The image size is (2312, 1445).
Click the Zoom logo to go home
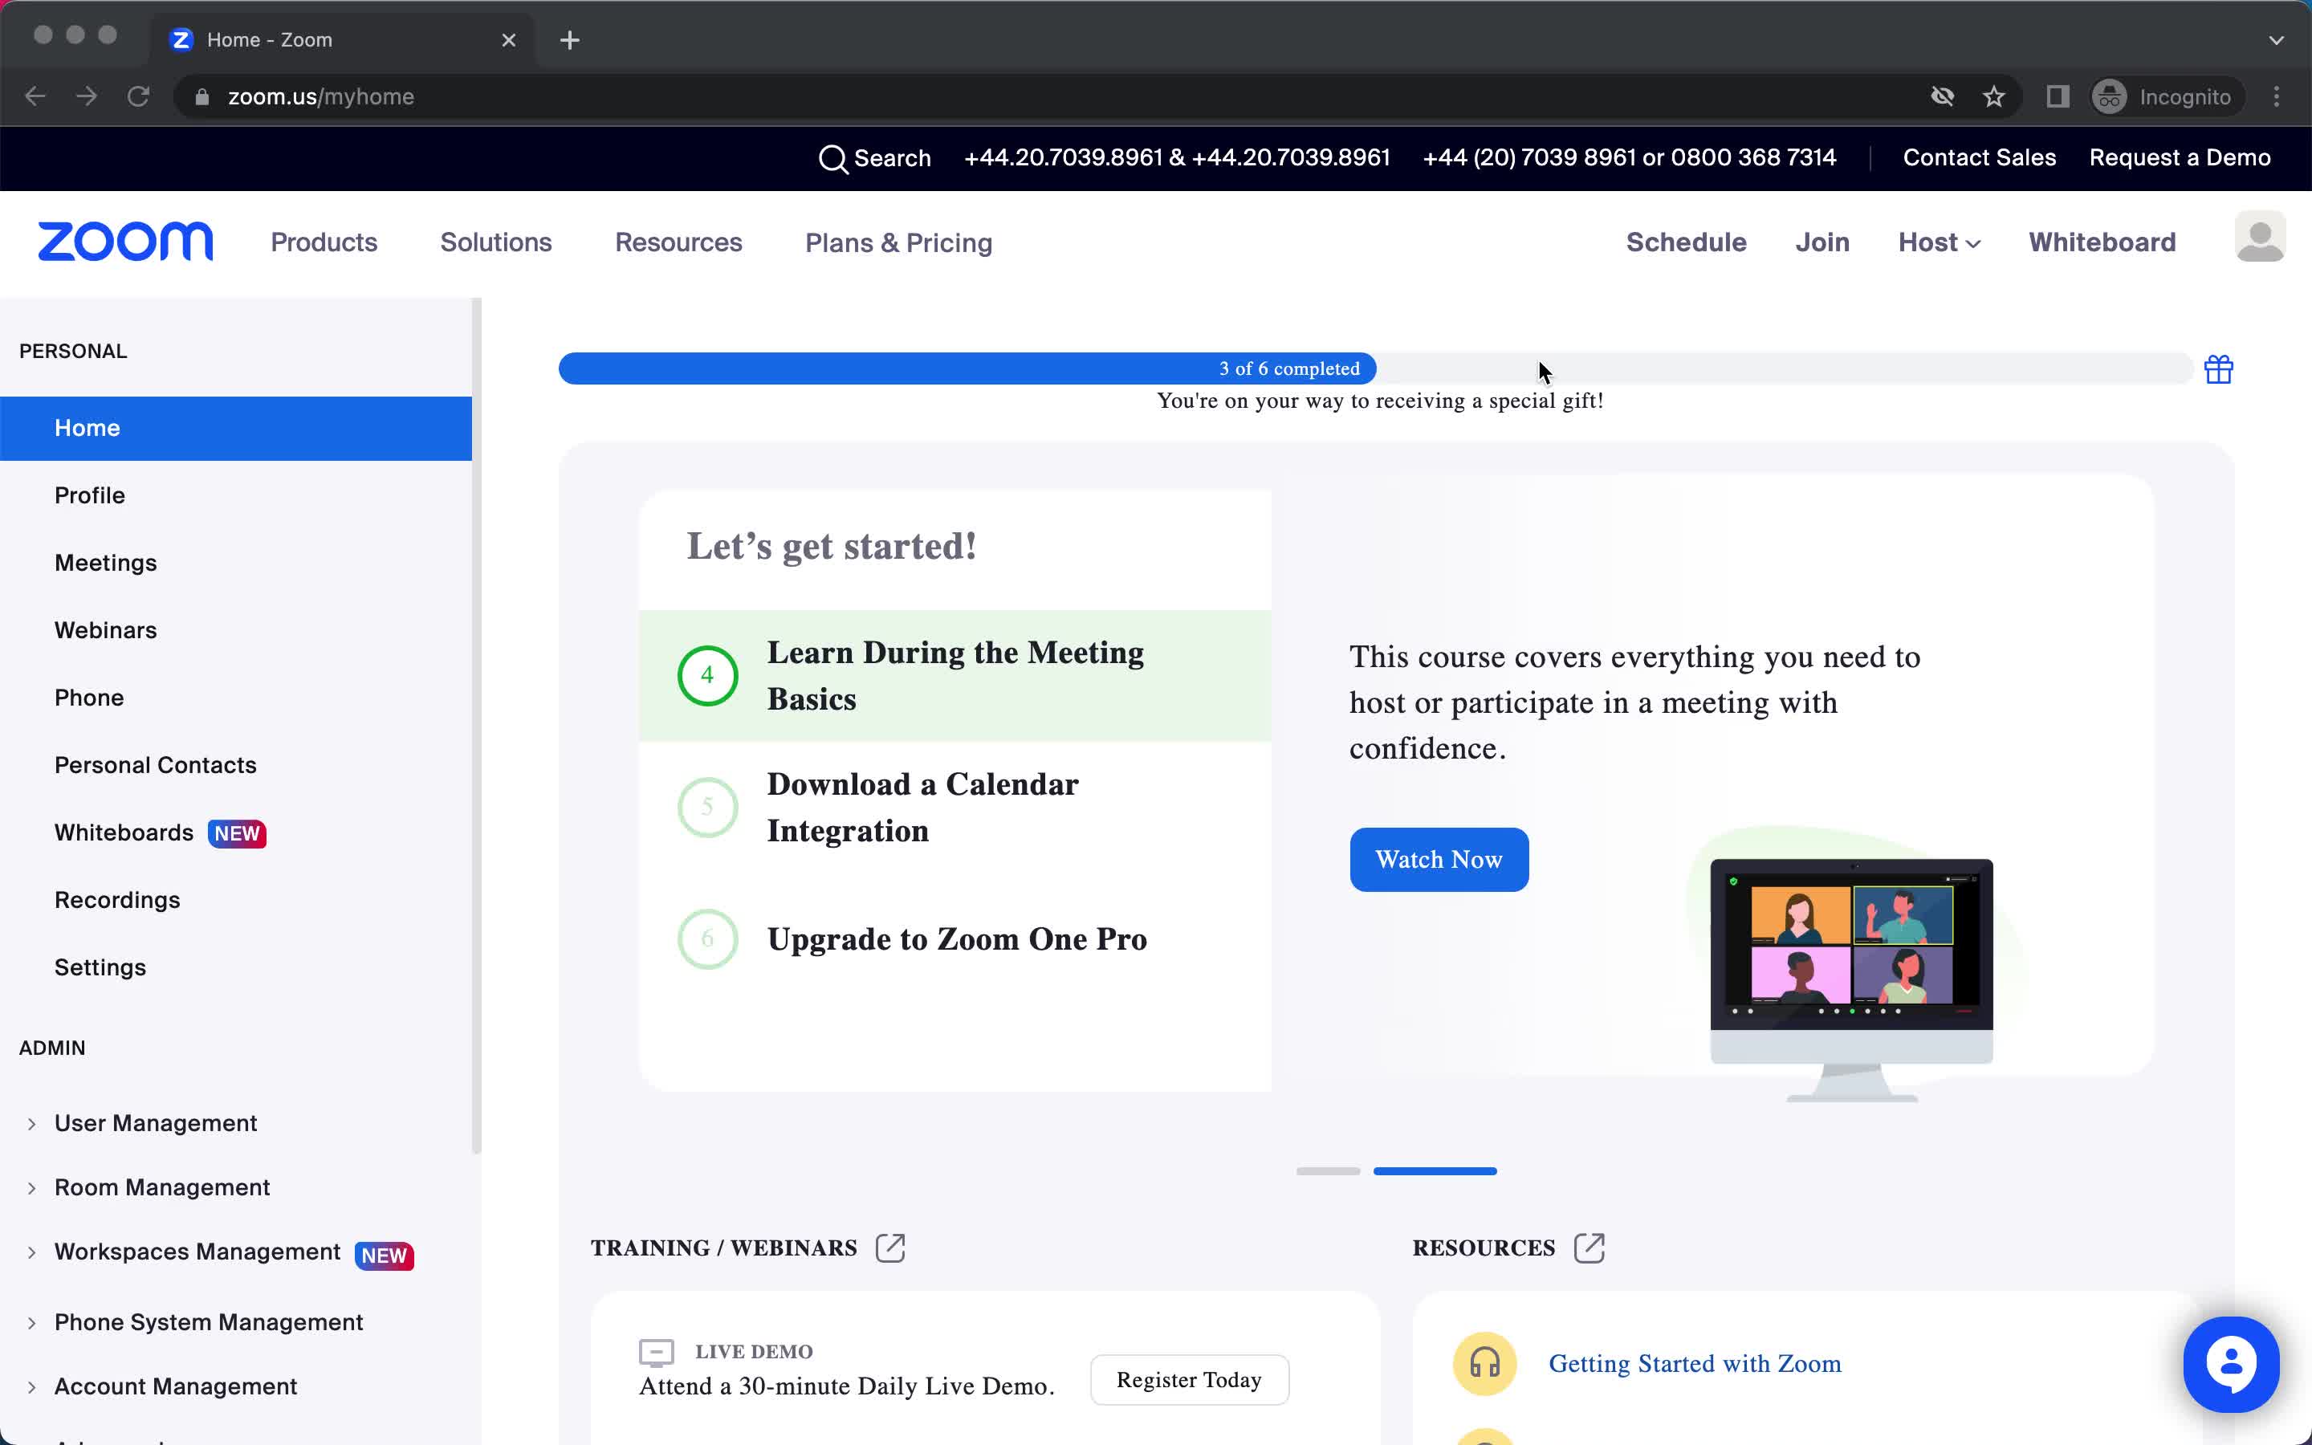127,242
